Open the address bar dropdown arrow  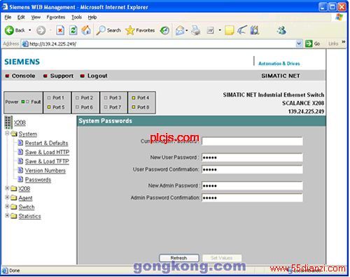(299, 43)
